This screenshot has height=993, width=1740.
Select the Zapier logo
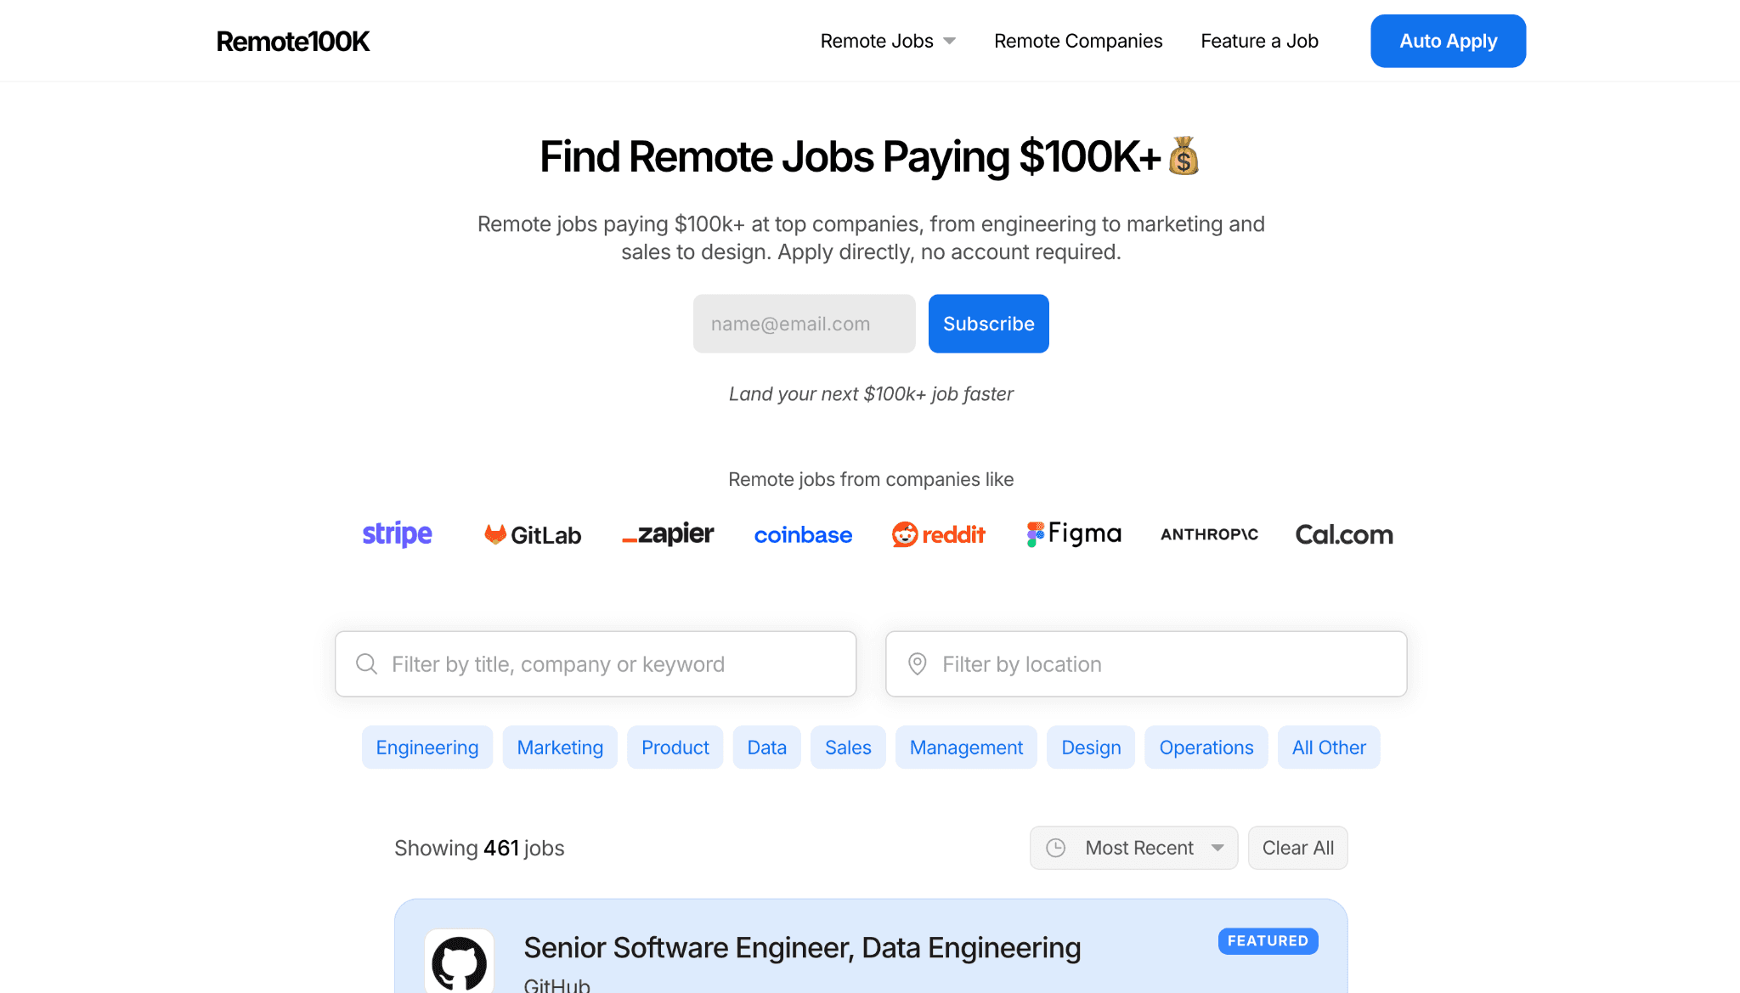click(668, 533)
